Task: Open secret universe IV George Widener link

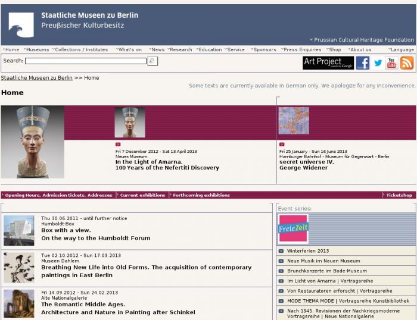Action: pos(306,165)
